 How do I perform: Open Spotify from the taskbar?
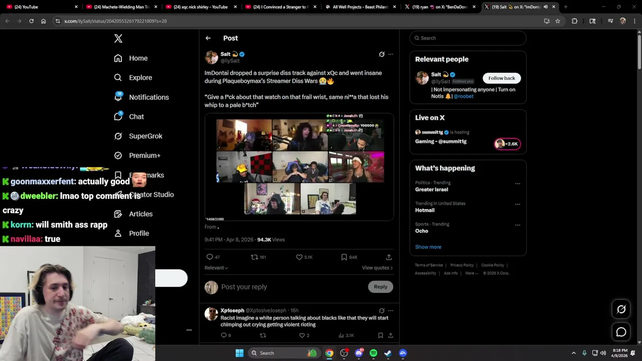373,353
